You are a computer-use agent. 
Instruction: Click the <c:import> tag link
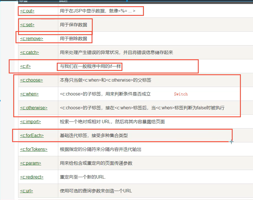pyautogui.click(x=31, y=122)
